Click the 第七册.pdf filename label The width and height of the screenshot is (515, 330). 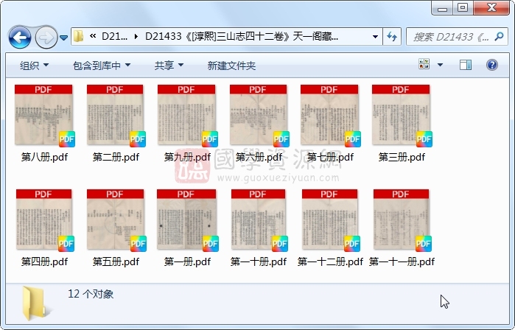click(x=330, y=158)
